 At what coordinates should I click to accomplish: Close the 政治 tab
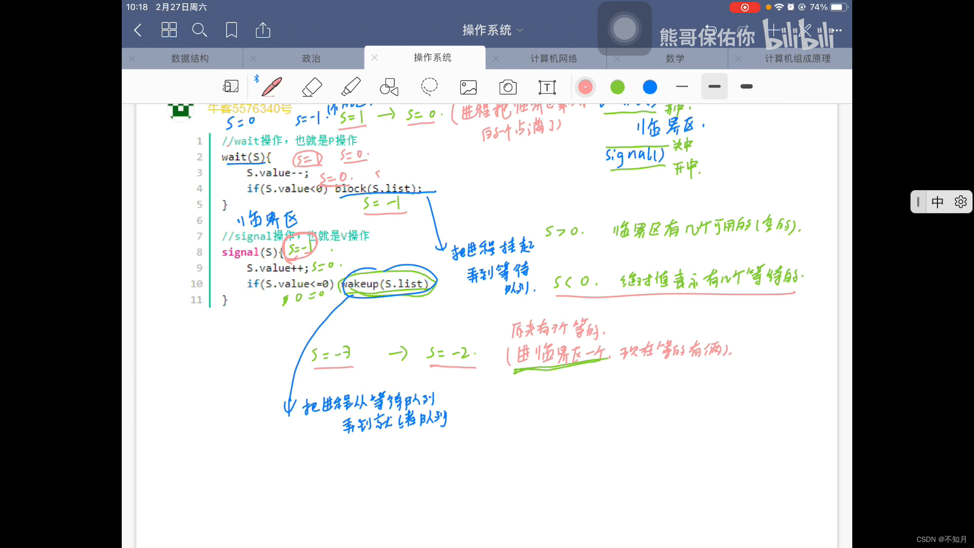[253, 58]
